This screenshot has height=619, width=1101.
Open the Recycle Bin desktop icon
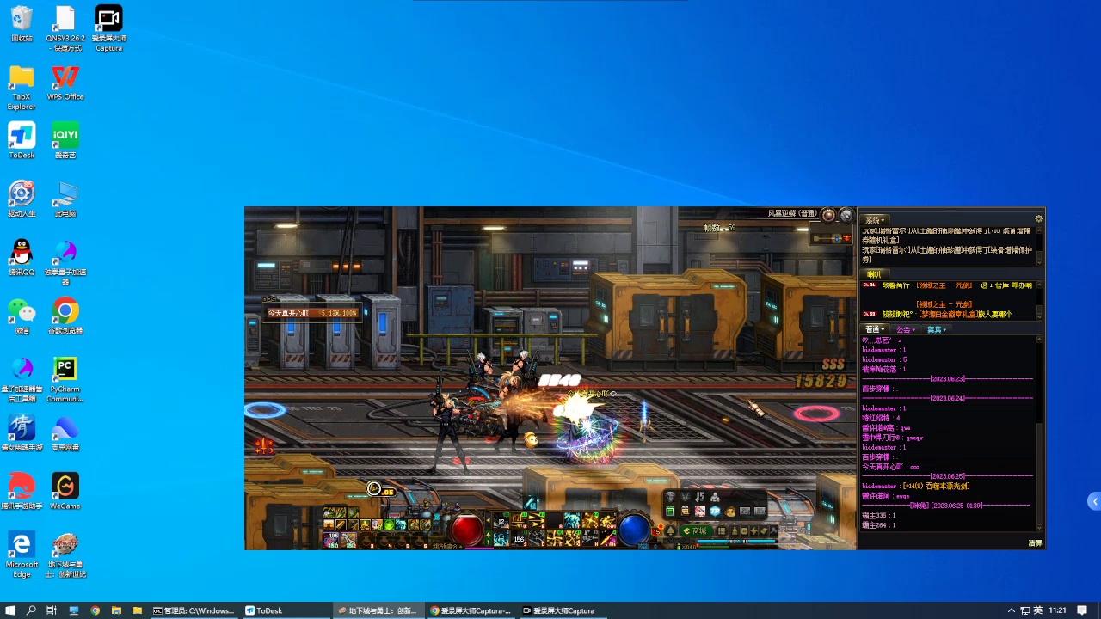coord(22,24)
